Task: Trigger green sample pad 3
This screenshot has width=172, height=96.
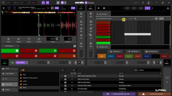Action: 48,51
